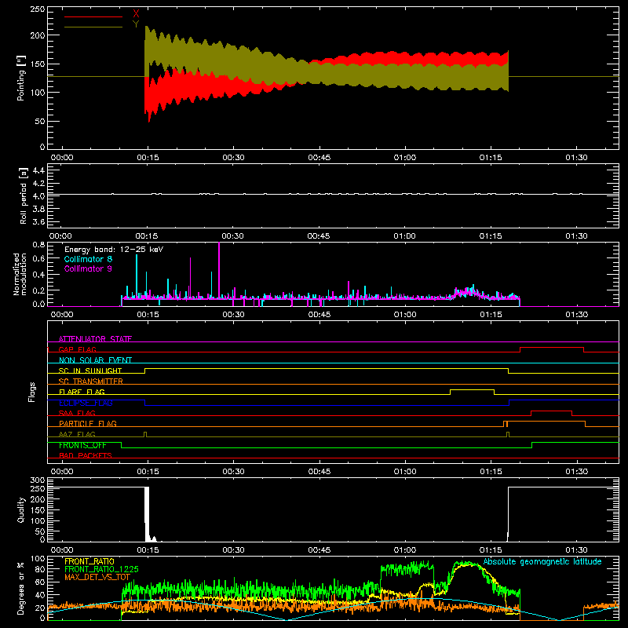Select the orange MAX_DET_VS_TOT legend label
This screenshot has width=628, height=628.
click(x=97, y=577)
